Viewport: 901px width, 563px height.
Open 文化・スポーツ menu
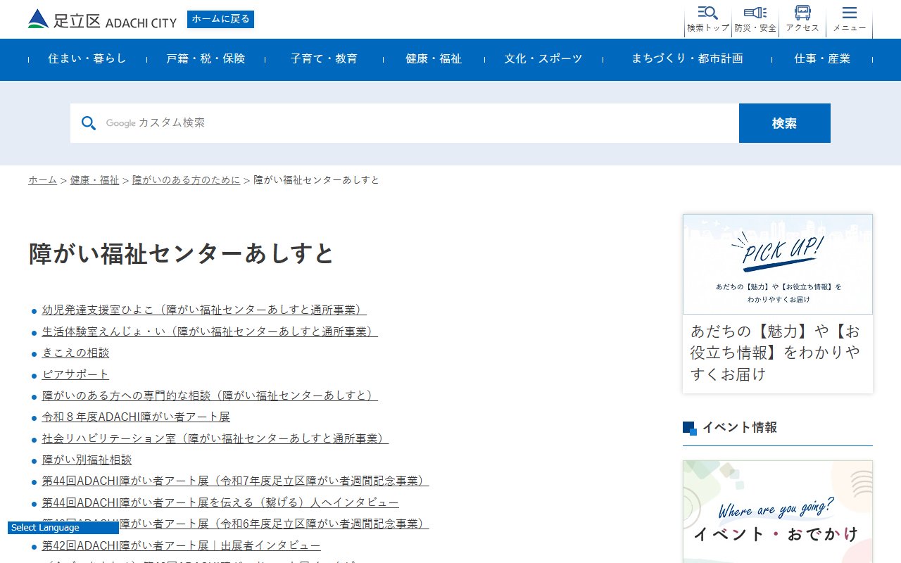pos(543,59)
